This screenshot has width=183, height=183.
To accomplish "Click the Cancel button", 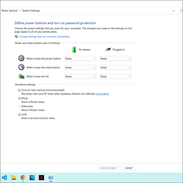I will [x=129, y=168].
